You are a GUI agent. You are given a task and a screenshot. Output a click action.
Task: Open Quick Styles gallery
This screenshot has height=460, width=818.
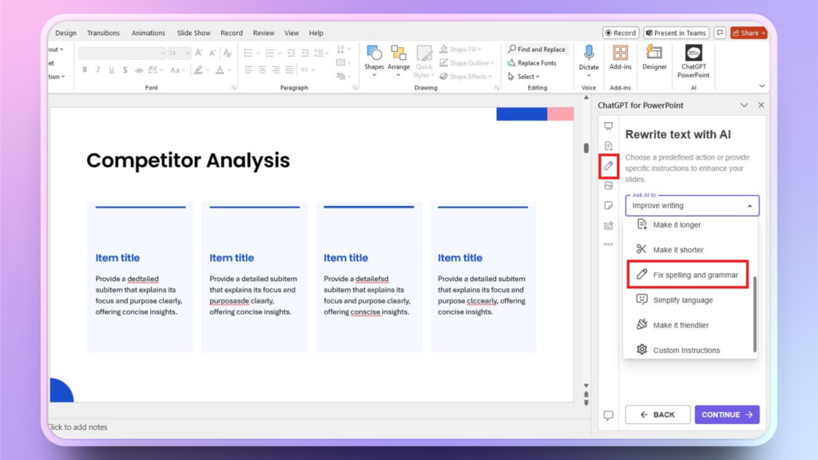423,61
